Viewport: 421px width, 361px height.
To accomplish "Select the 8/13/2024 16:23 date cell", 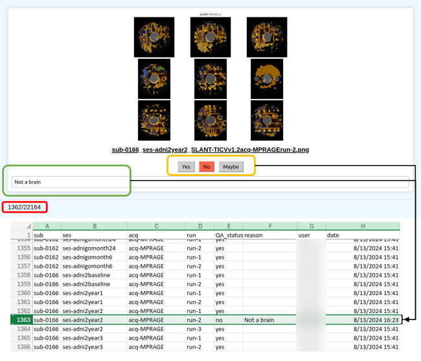I will pyautogui.click(x=363, y=320).
